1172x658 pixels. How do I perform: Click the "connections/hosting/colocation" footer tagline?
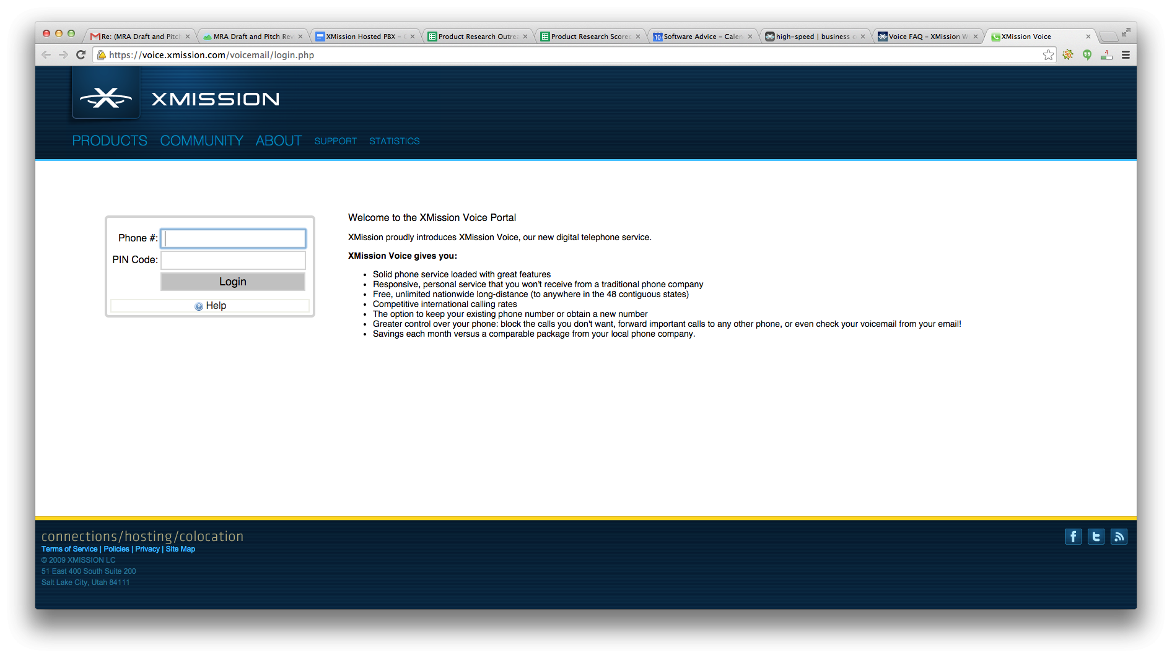click(x=142, y=536)
